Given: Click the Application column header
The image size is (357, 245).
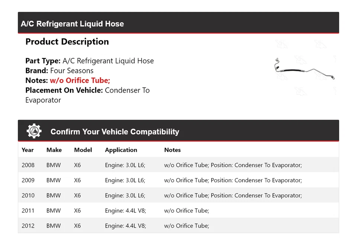Looking at the screenshot, I should [121, 150].
